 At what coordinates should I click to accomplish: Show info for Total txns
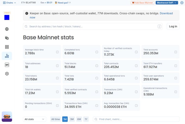[x=97, y=78]
